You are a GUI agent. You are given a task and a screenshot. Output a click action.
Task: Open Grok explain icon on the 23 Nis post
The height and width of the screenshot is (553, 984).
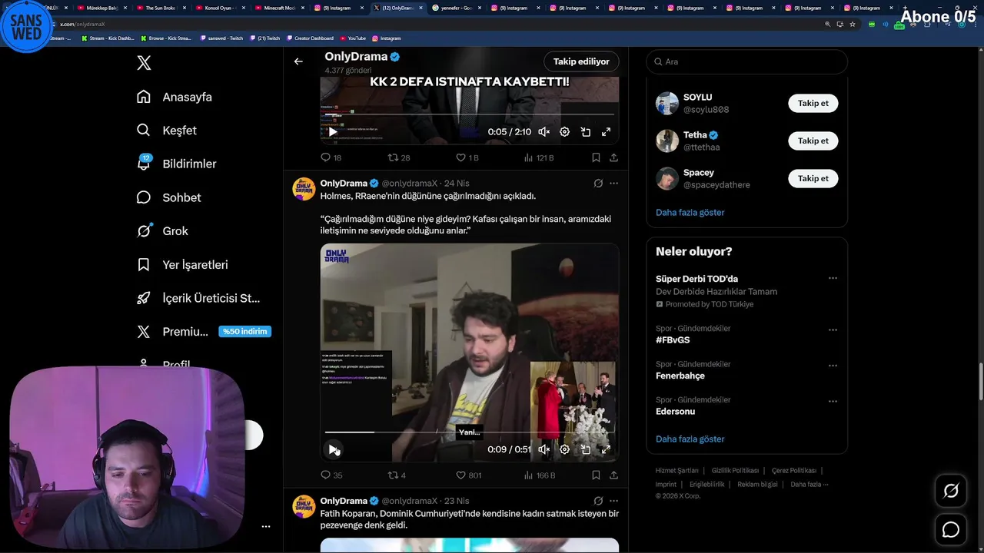598,501
